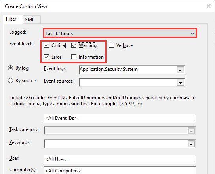This screenshot has width=215, height=174.
Task: Click the All Computers input field
Action: click(x=120, y=170)
